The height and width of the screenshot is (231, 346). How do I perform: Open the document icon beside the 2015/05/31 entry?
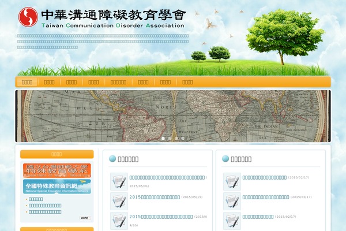pos(119,181)
